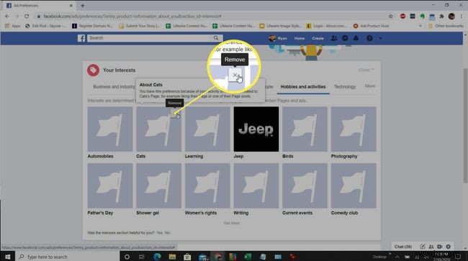Click the Current events interest tile
468x261 pixels.
[x=305, y=186]
